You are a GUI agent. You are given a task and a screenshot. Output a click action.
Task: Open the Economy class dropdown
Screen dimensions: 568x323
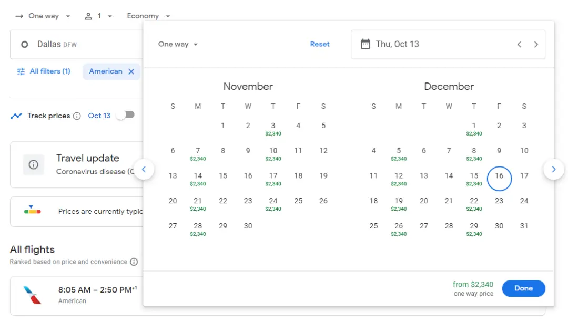(148, 16)
